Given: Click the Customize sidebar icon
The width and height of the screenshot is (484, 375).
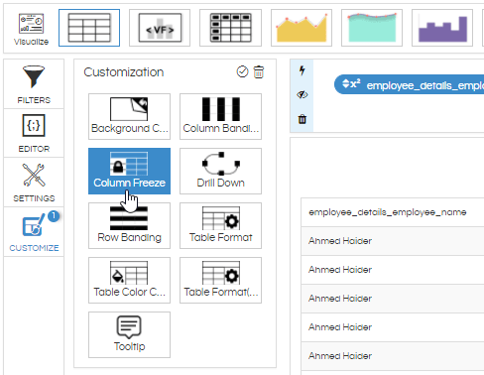Looking at the screenshot, I should (x=34, y=232).
